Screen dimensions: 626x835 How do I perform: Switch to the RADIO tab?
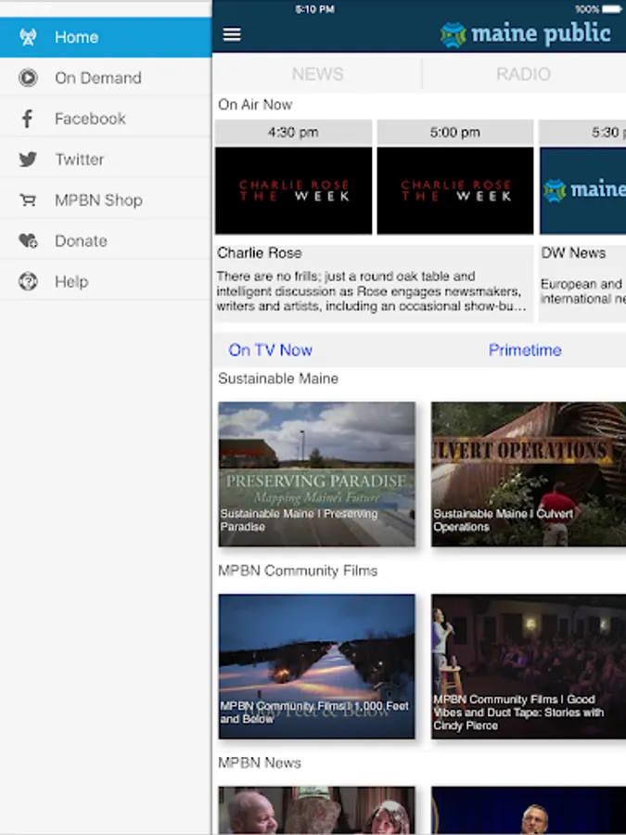click(x=523, y=74)
